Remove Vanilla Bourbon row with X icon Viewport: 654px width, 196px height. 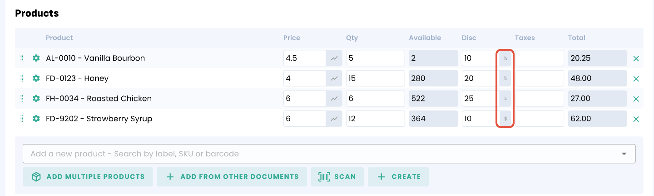[636, 58]
